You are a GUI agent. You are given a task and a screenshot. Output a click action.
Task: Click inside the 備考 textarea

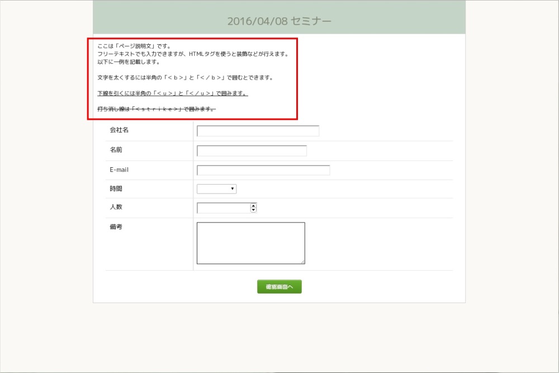pyautogui.click(x=250, y=243)
